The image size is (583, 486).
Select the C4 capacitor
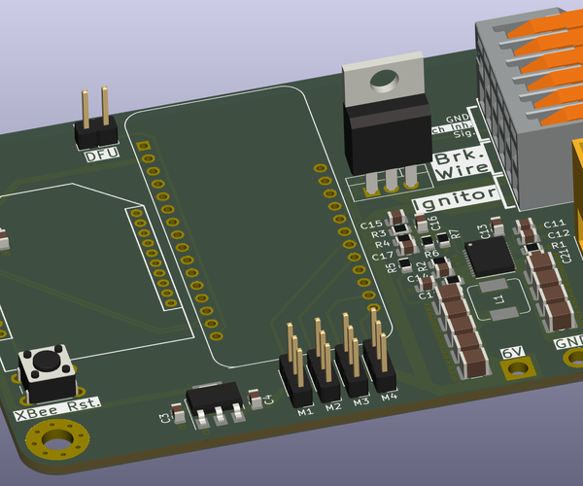point(255,397)
